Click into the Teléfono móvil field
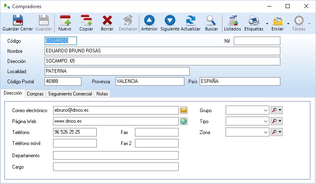Screen dimensions: 316x184 click(x=75, y=143)
